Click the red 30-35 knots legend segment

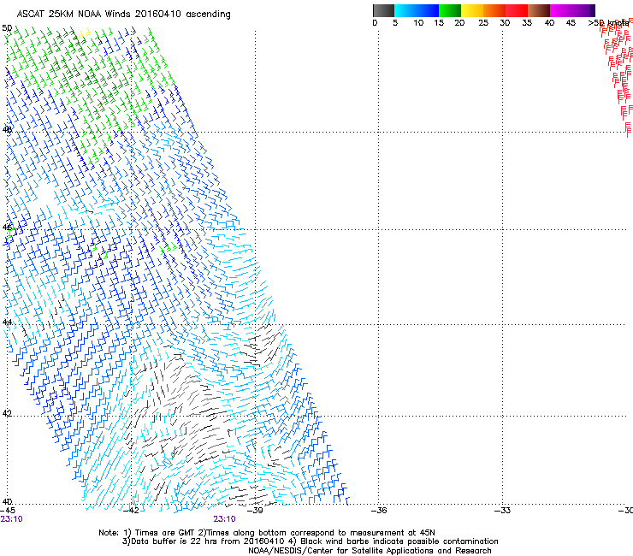(517, 10)
